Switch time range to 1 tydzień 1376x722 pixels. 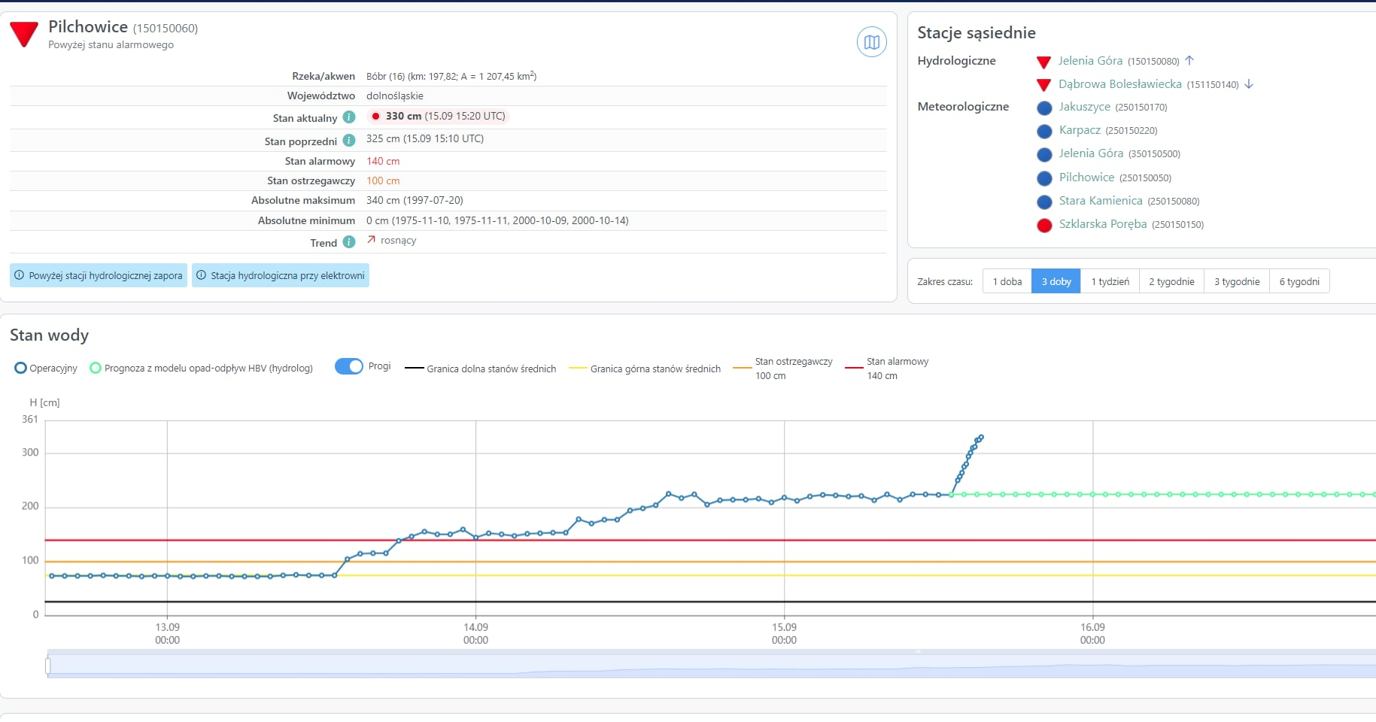pyautogui.click(x=1110, y=281)
